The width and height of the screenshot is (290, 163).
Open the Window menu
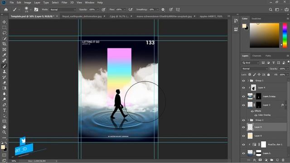point(90,3)
